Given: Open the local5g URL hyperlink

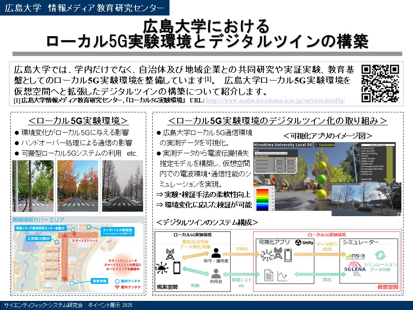Looking at the screenshot, I should pos(275,100).
